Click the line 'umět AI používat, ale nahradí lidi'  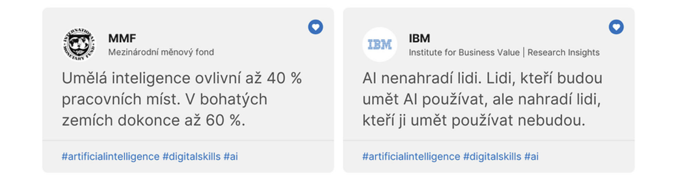click(x=481, y=99)
